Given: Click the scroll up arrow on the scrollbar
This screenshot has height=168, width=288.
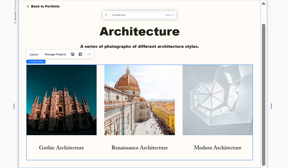Looking at the screenshot, I should [264, 4].
